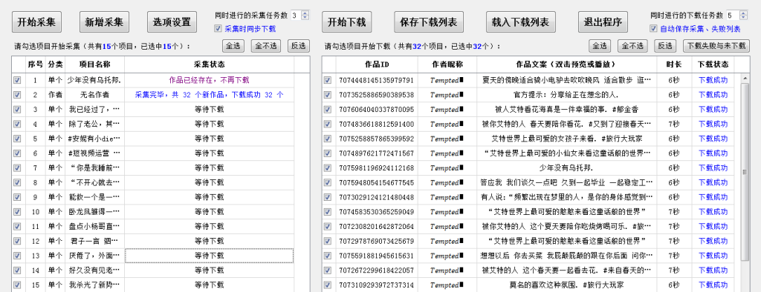Select 作品ID 7072672299618422057

tap(377, 271)
